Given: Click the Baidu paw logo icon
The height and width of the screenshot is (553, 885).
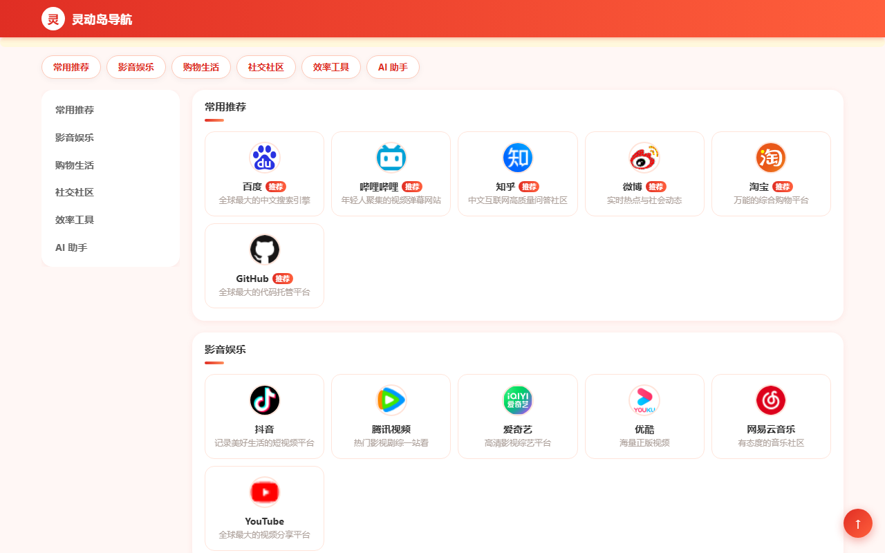Looking at the screenshot, I should pos(264,158).
